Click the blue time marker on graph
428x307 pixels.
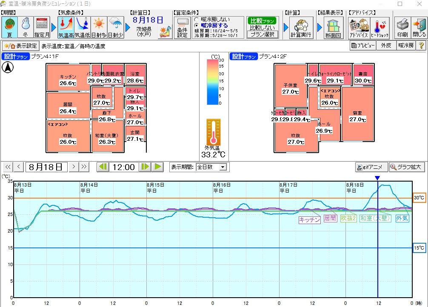point(377,178)
